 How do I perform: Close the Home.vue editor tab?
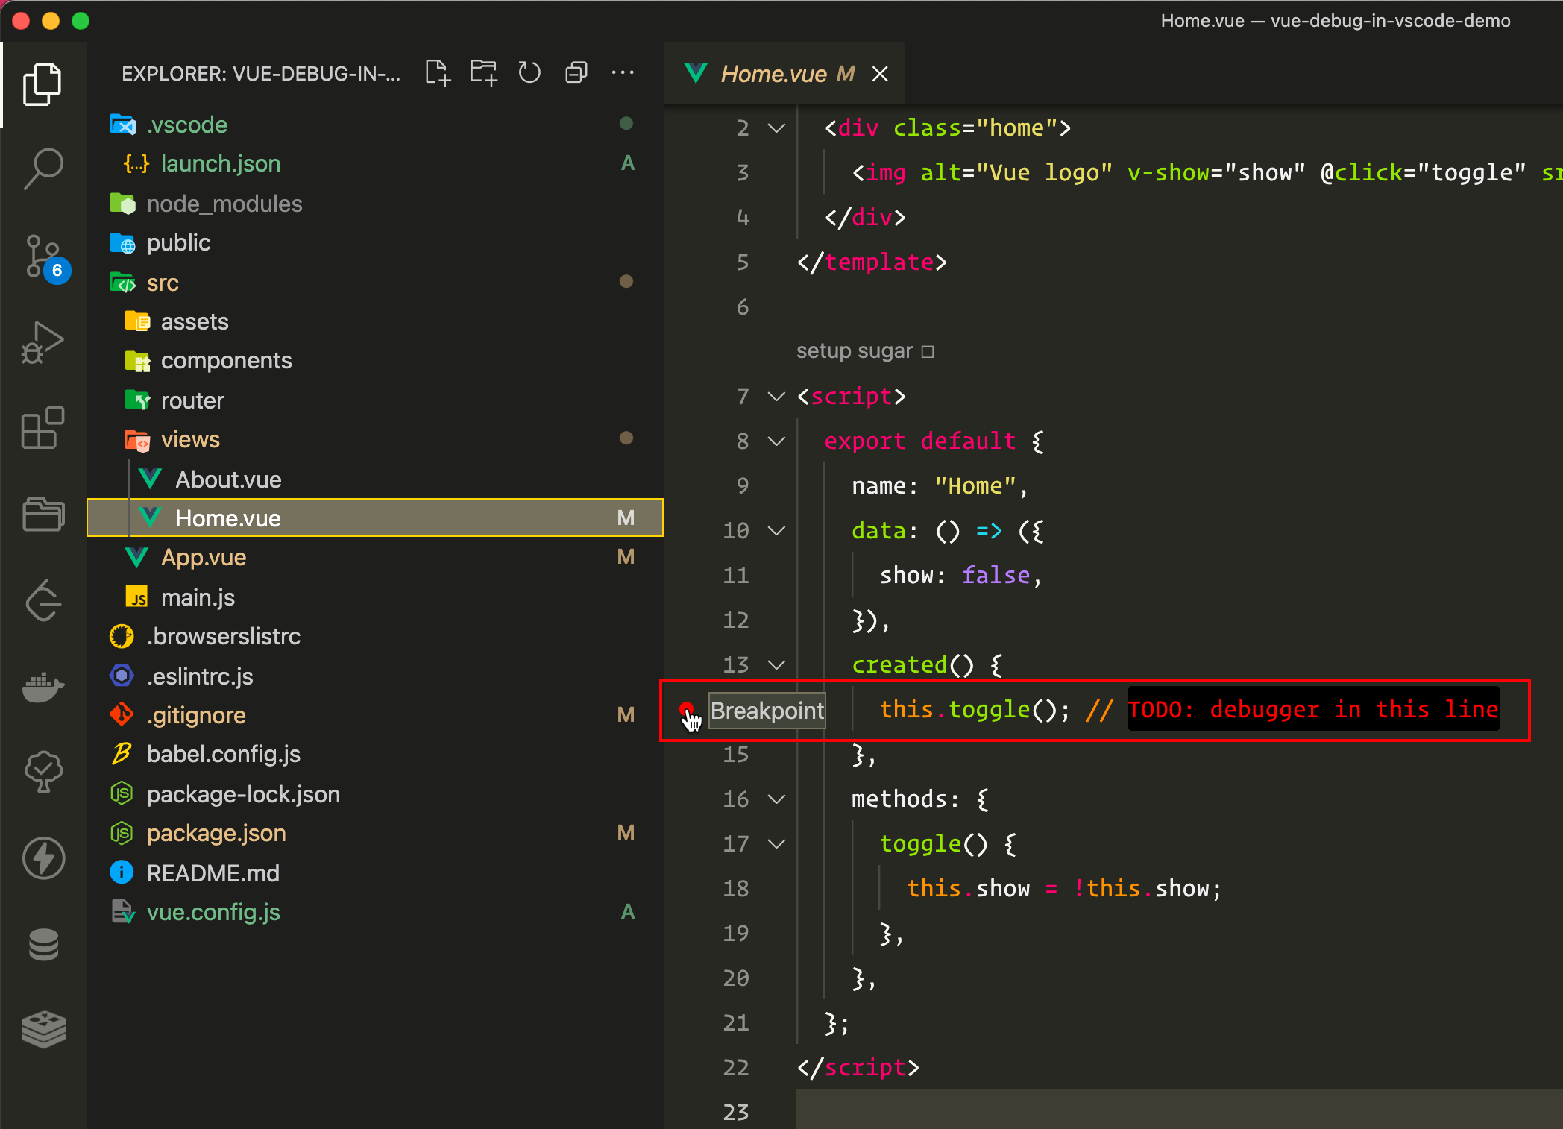pyautogui.click(x=880, y=74)
